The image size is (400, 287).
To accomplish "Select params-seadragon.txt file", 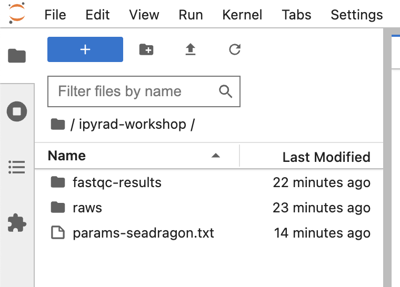I will coord(143,233).
